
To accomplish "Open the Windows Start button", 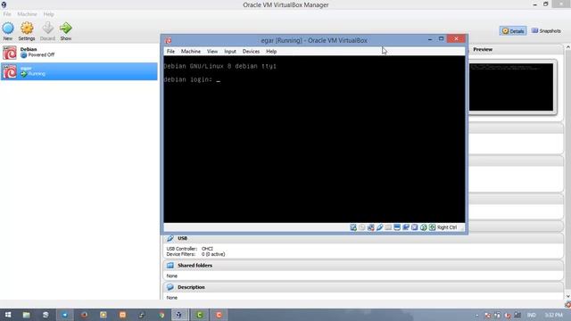I will click(8, 315).
